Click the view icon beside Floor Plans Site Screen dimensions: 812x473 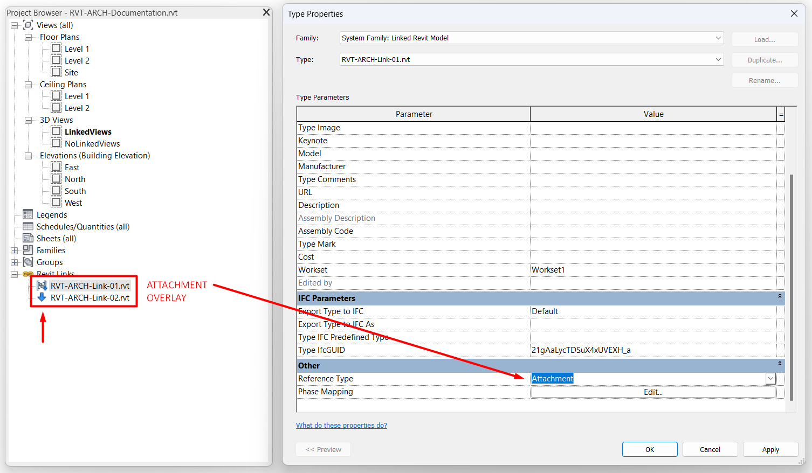click(x=56, y=72)
